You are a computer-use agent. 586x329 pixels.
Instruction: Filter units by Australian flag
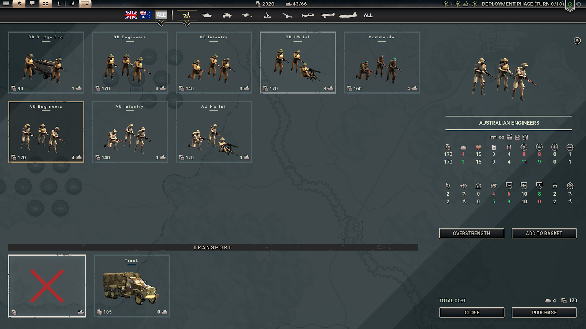[146, 15]
